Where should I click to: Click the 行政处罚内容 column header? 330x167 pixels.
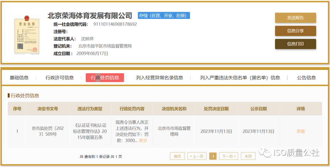(x=132, y=109)
